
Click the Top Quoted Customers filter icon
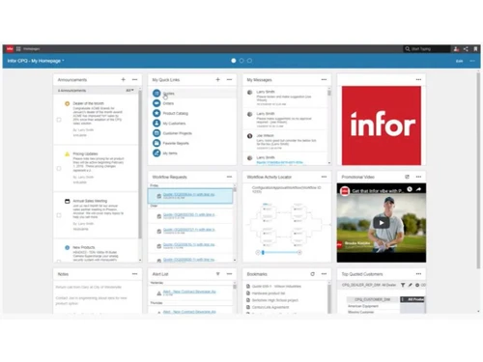[x=403, y=285]
